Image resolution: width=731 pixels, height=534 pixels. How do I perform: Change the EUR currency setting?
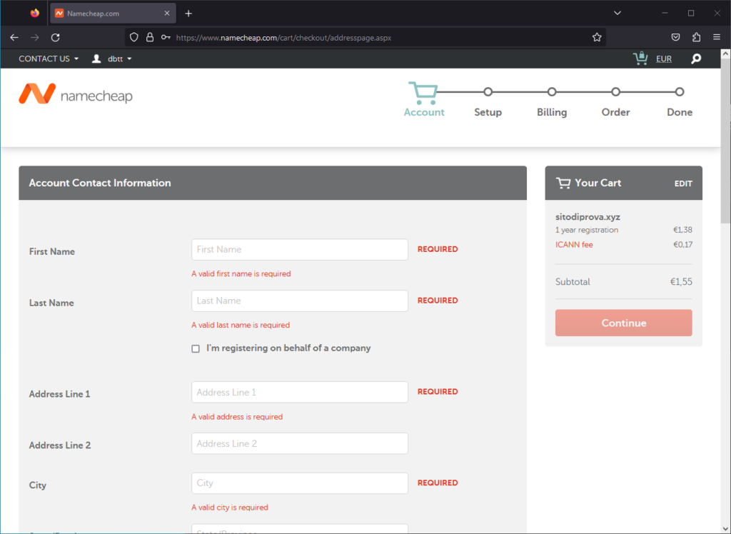click(x=664, y=59)
